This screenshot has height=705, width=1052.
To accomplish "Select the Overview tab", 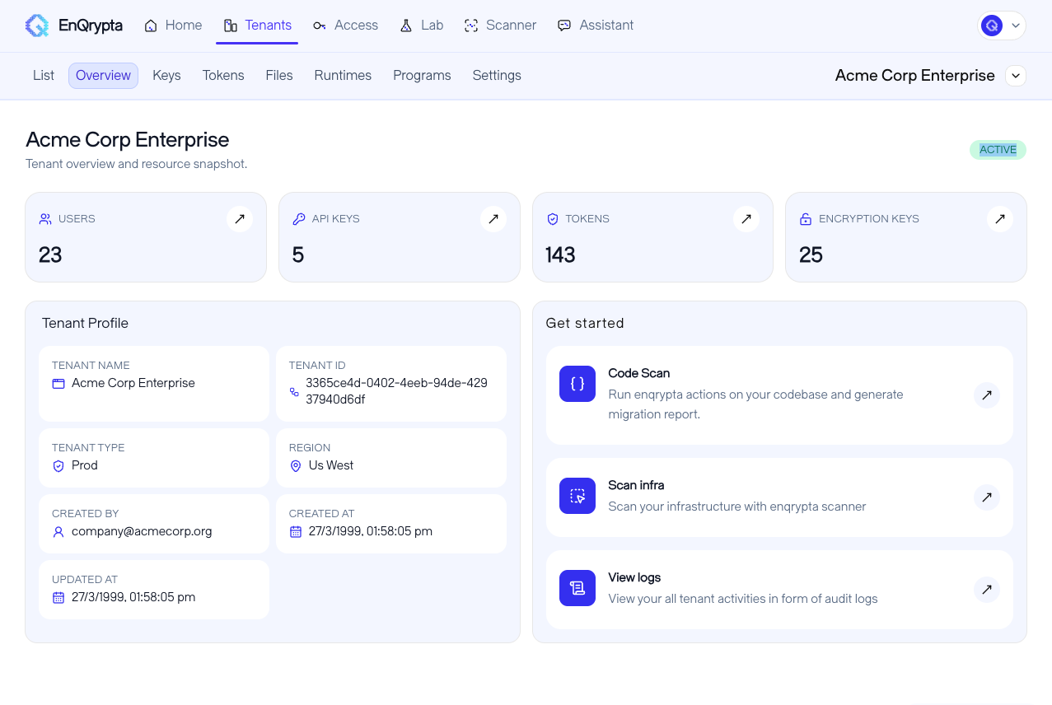I will [x=103, y=76].
